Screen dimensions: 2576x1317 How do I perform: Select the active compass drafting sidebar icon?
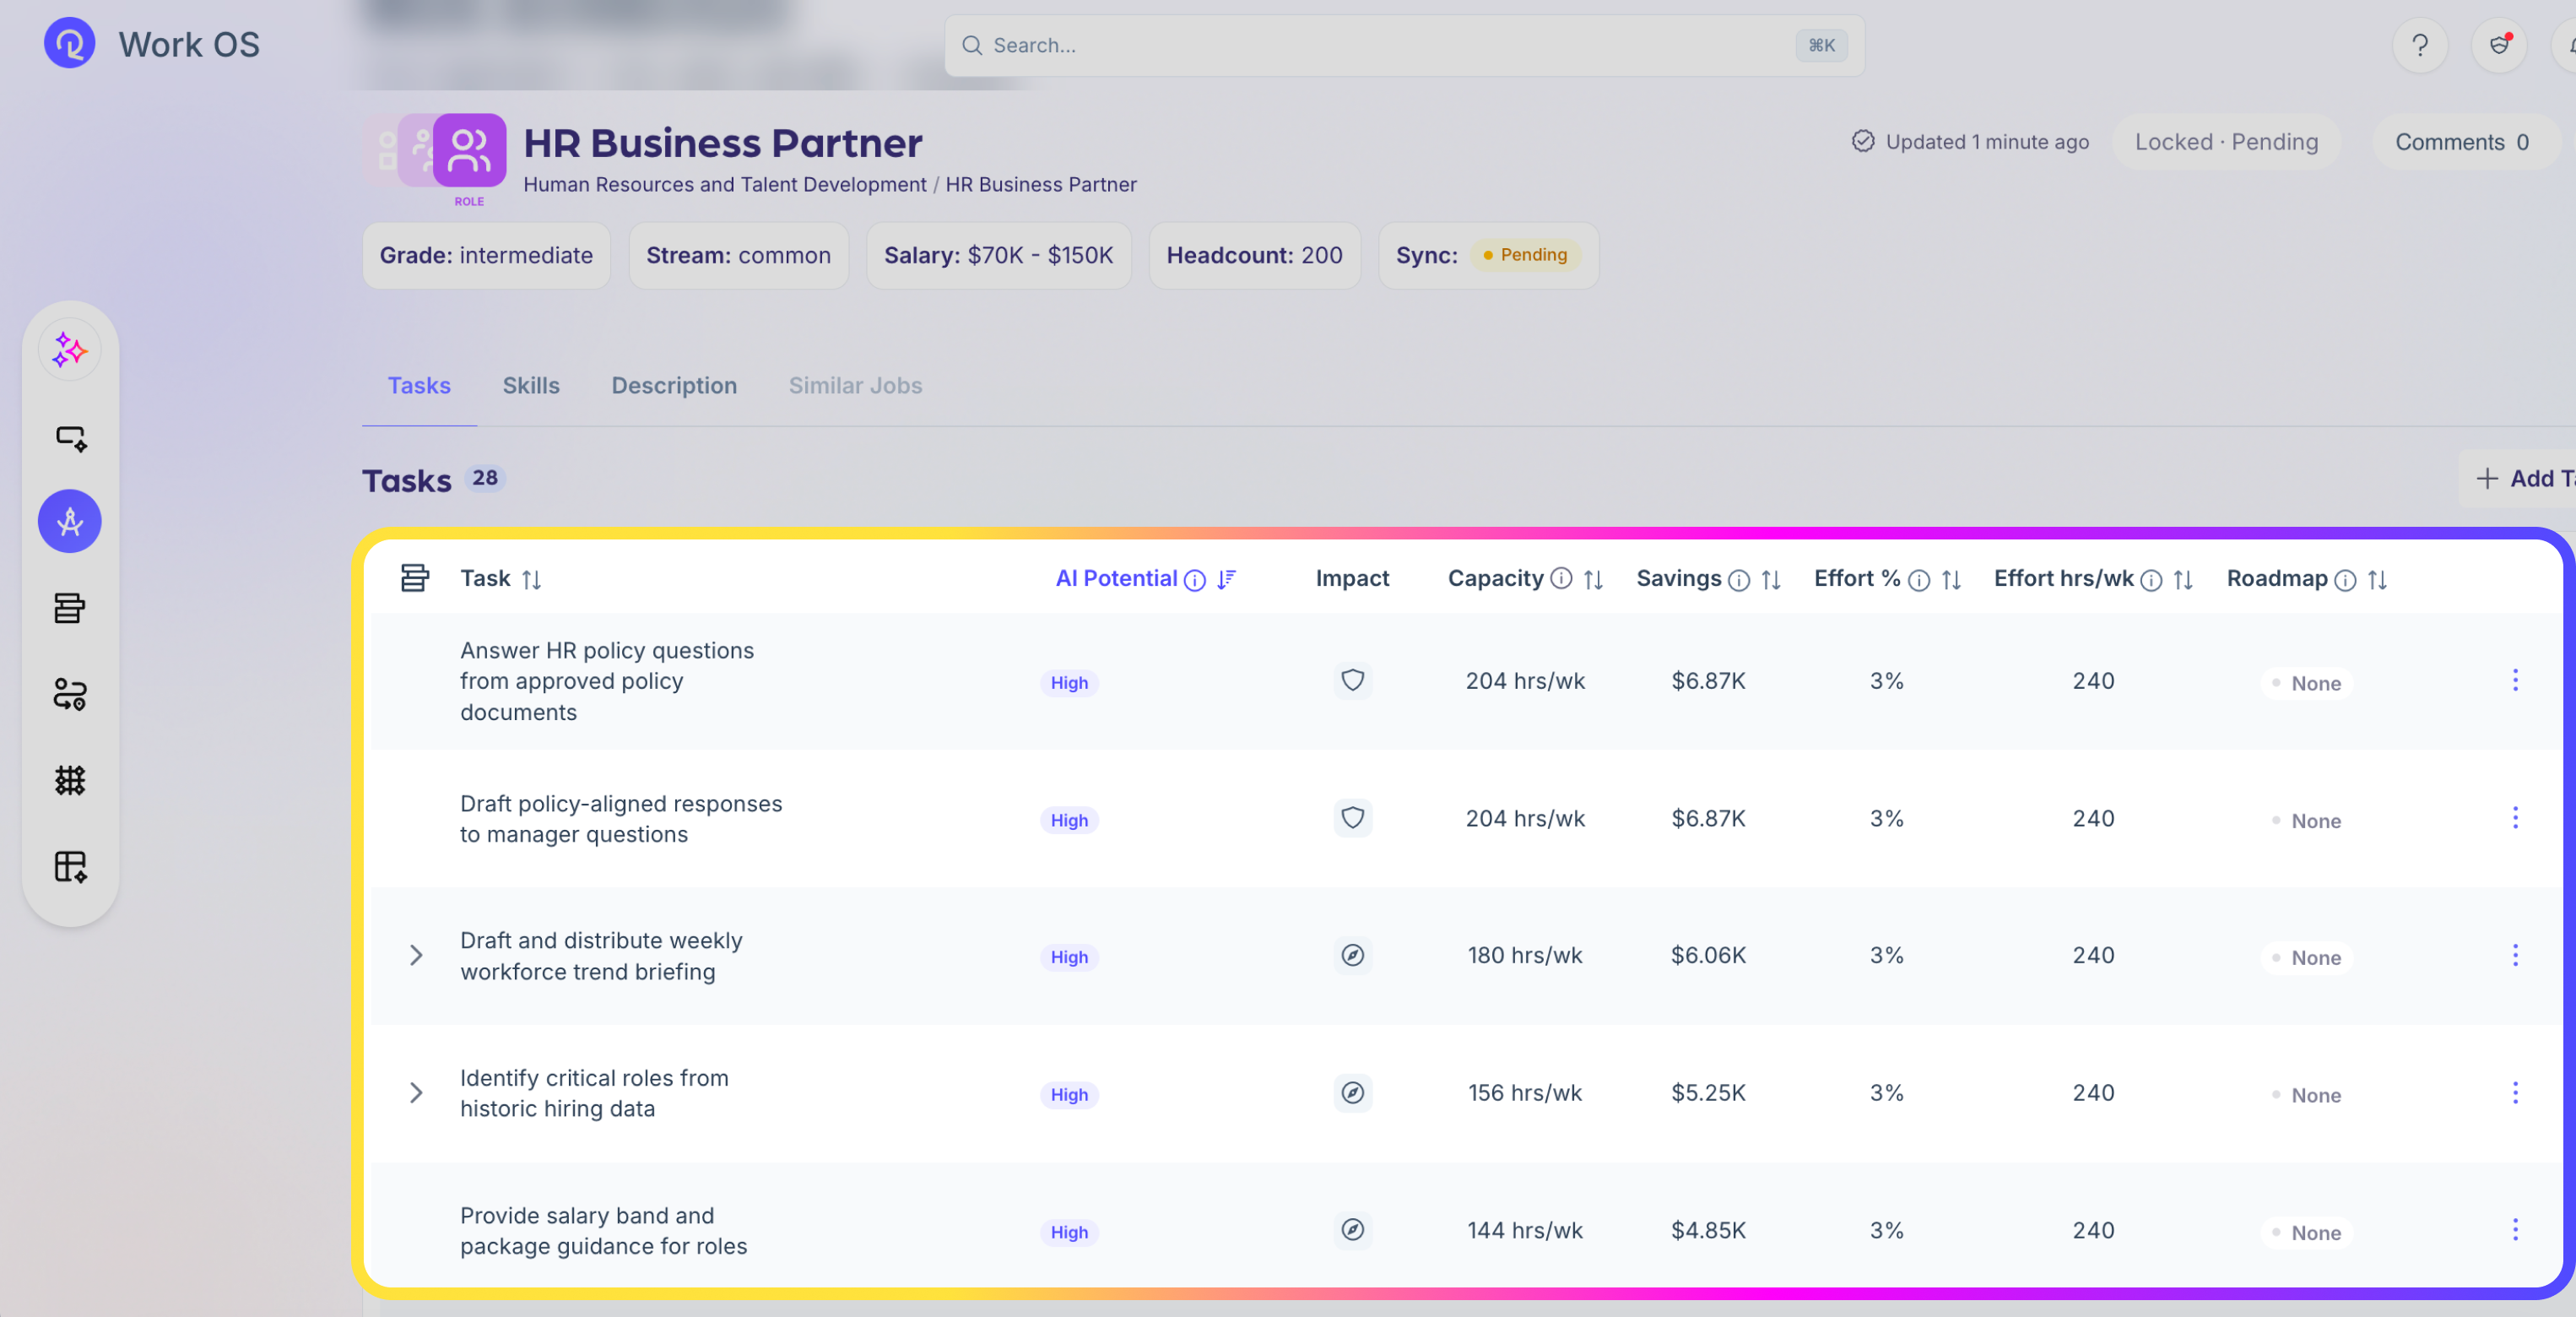[69, 520]
